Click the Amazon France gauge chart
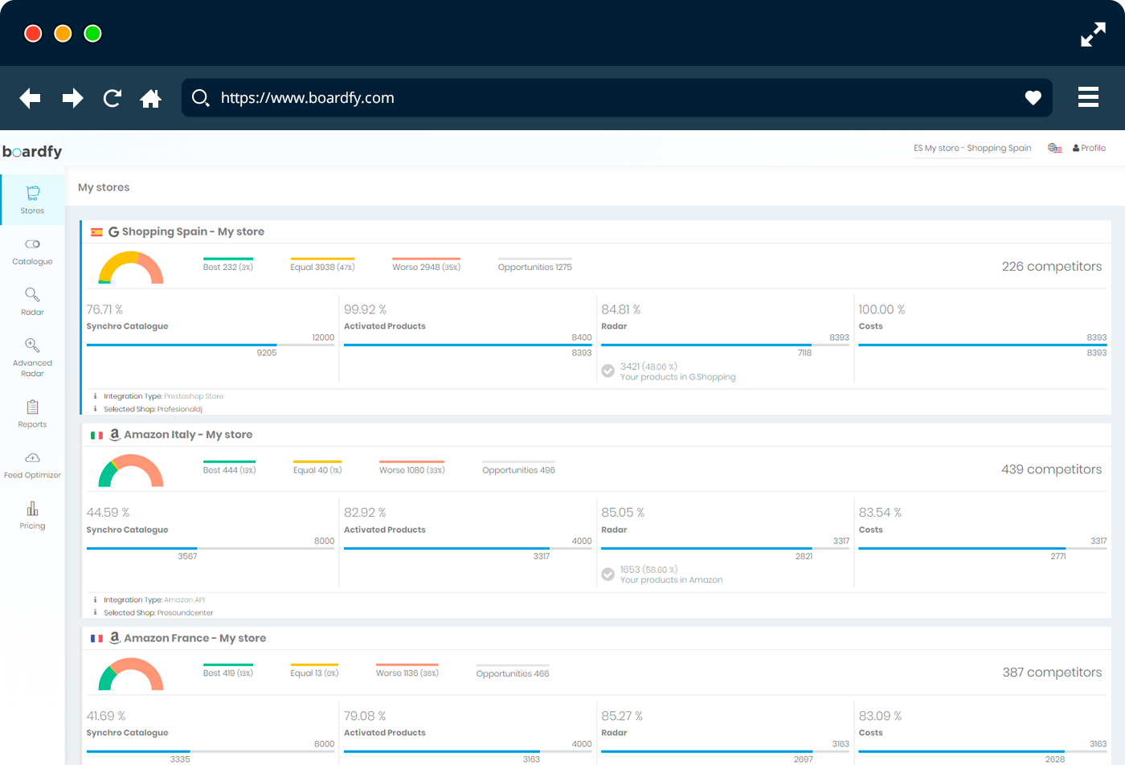The width and height of the screenshot is (1125, 765). (x=131, y=674)
